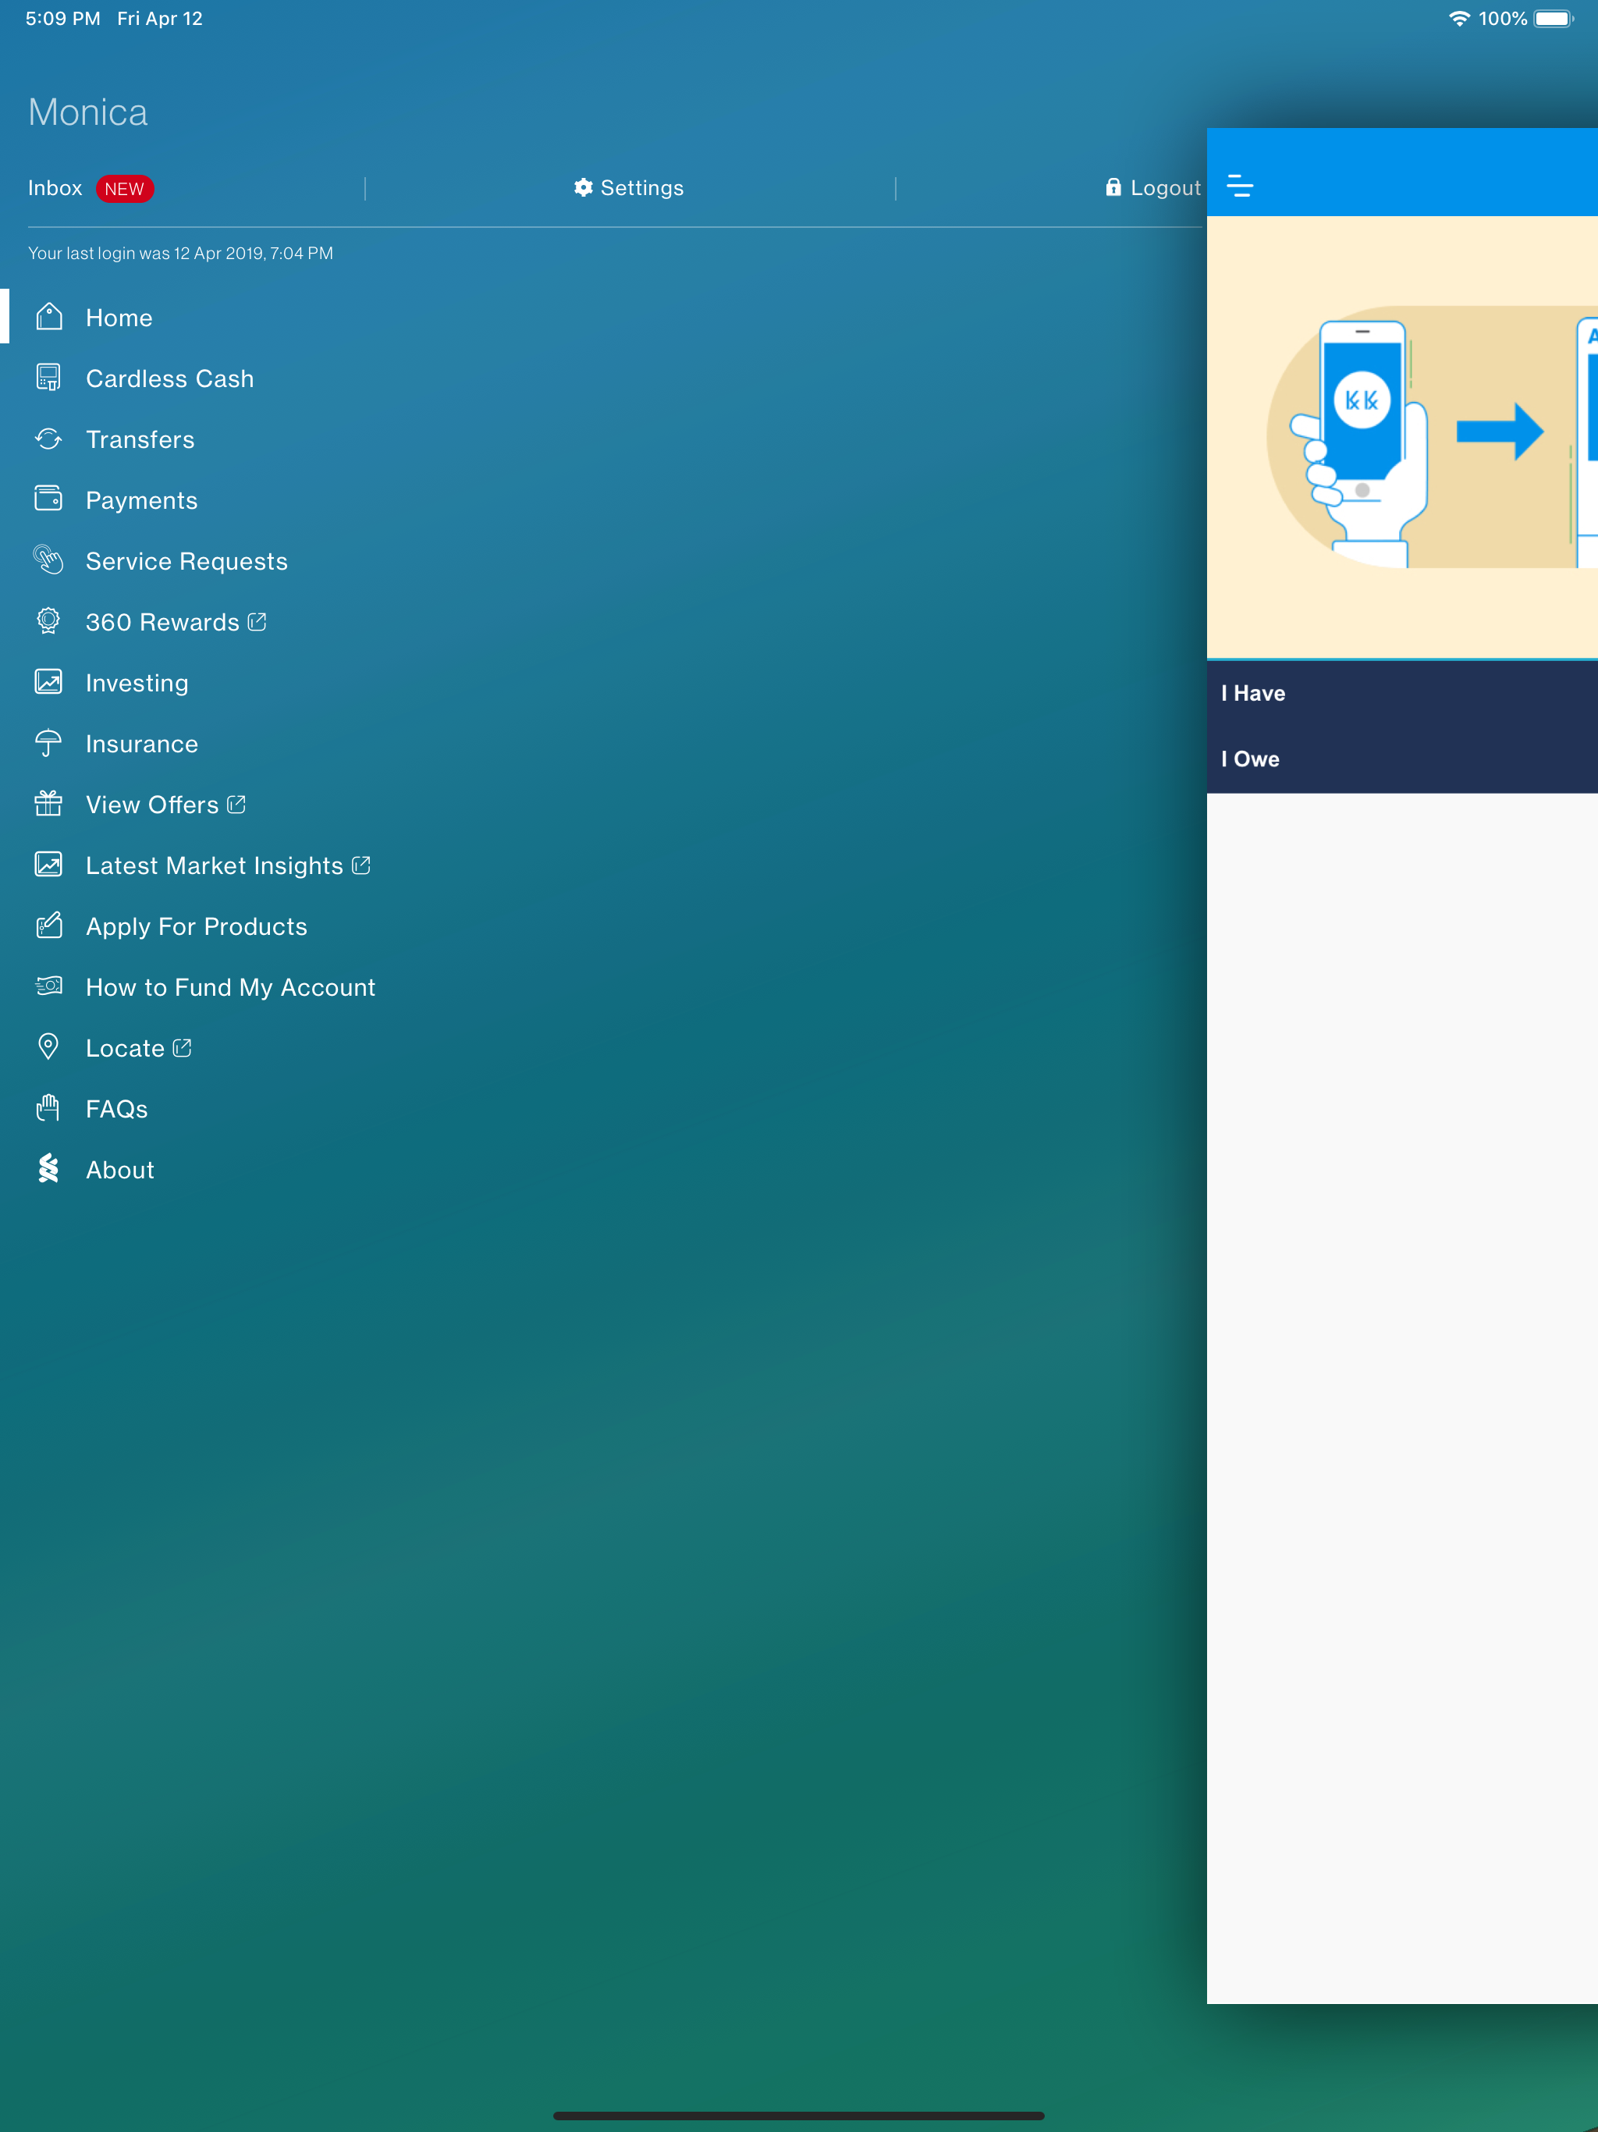Open Settings from the top bar
The image size is (1598, 2132).
point(628,188)
